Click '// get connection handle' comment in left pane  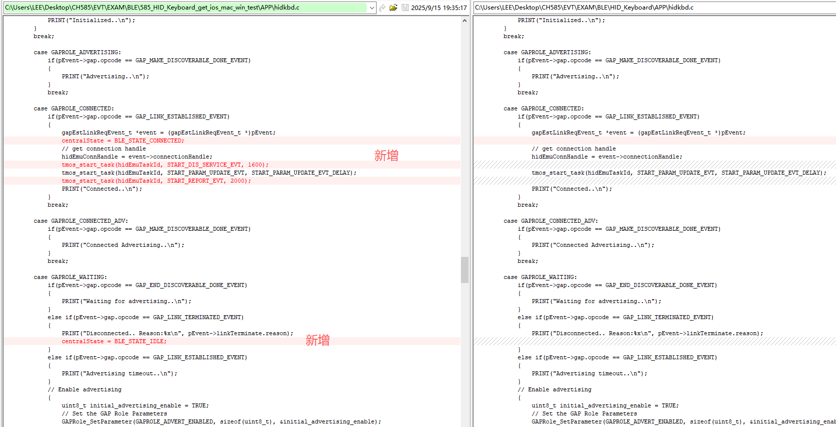point(104,149)
